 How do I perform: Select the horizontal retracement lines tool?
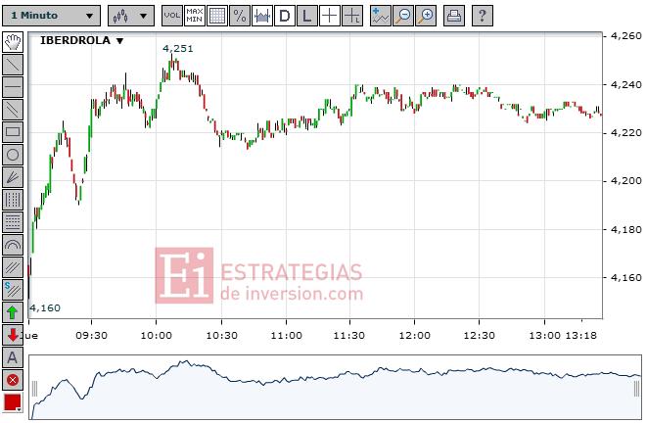(x=13, y=222)
